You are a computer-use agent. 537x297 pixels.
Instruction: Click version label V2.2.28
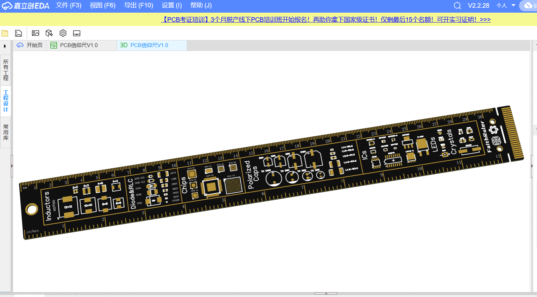click(x=479, y=6)
